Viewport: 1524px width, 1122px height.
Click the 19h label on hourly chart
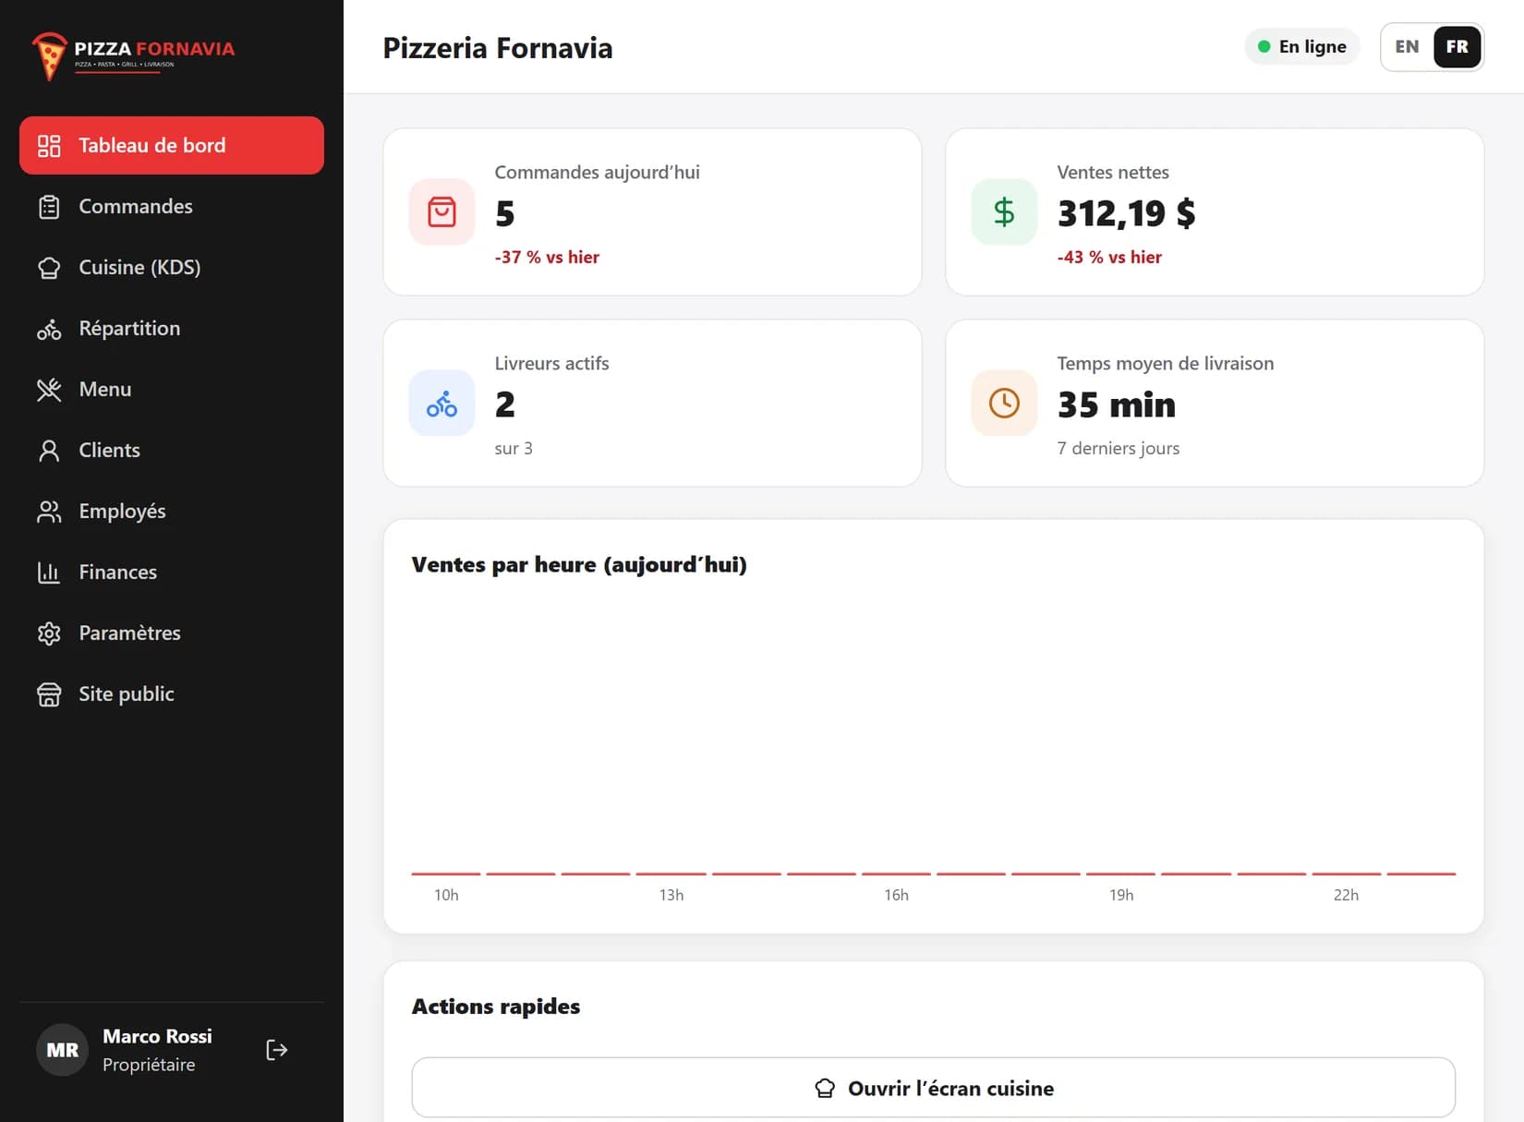coord(1121,895)
